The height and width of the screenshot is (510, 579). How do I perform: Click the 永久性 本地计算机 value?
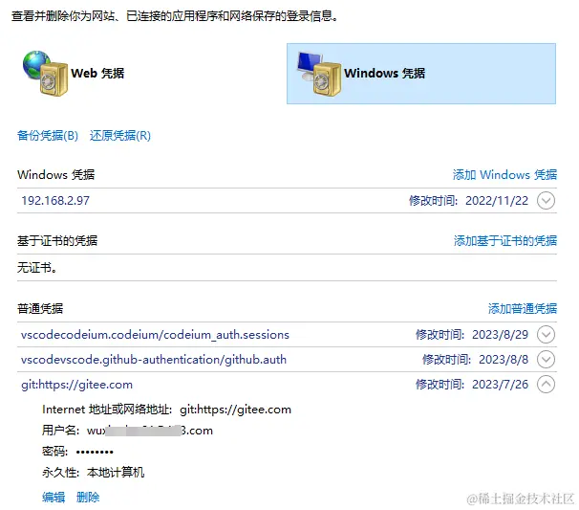pyautogui.click(x=116, y=473)
